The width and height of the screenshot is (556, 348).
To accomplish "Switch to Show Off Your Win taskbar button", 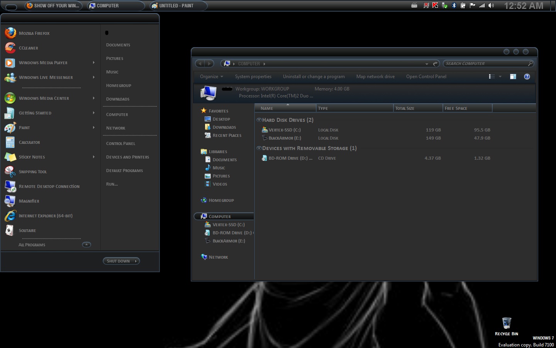I will [53, 6].
